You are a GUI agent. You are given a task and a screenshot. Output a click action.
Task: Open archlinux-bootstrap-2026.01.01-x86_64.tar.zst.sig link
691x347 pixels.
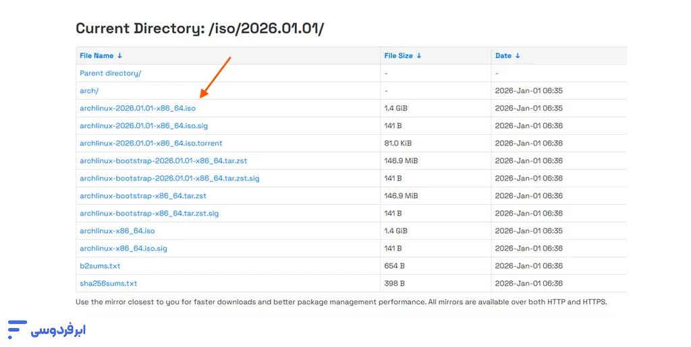pyautogui.click(x=169, y=179)
